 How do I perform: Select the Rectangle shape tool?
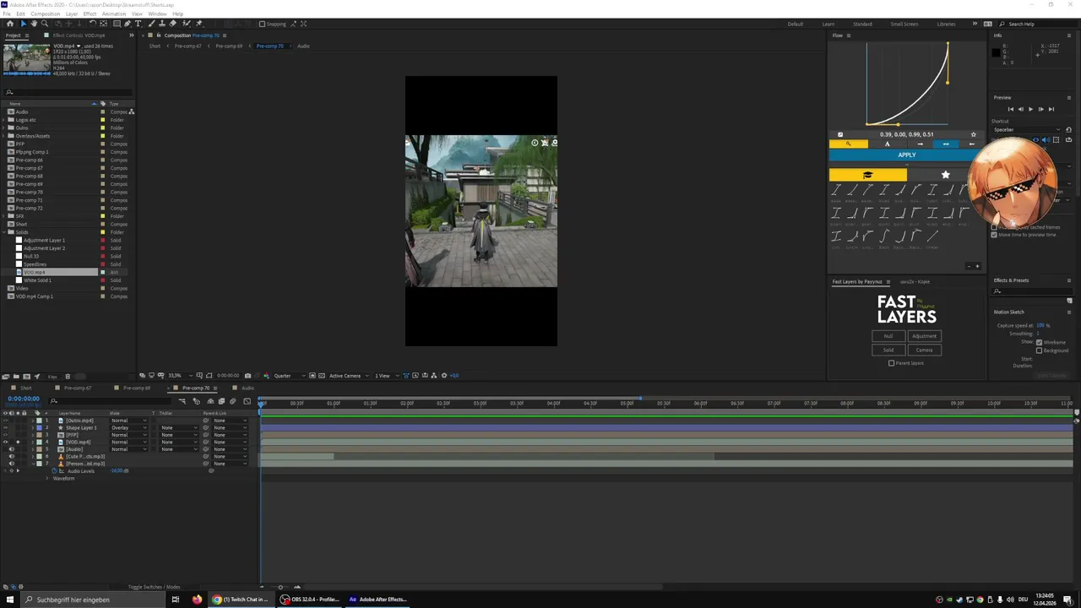(117, 24)
